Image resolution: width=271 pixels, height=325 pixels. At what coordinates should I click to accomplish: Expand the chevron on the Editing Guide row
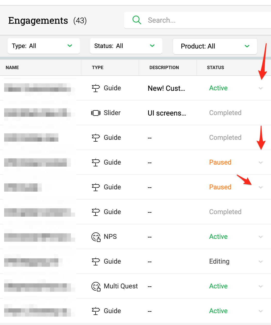click(x=261, y=262)
